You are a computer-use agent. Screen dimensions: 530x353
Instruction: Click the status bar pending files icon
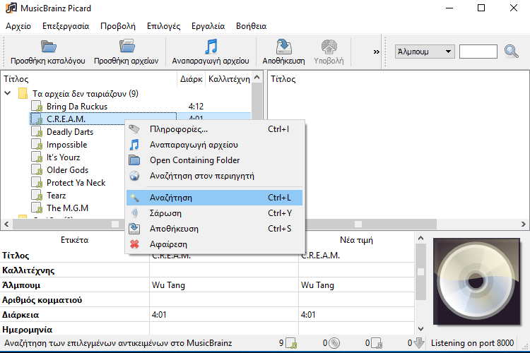[x=377, y=343]
